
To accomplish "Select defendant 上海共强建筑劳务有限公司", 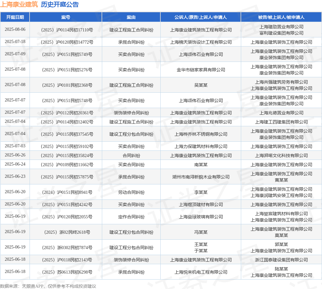I will pos(281,82).
